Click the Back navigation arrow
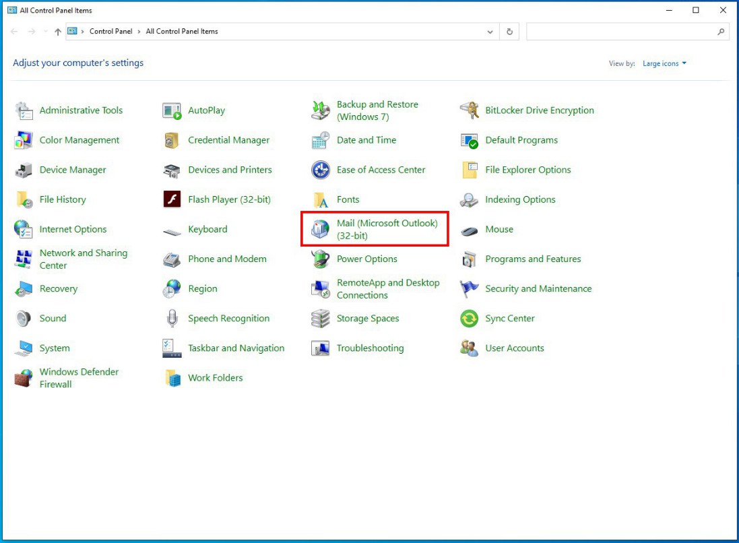The image size is (739, 543). (x=14, y=32)
